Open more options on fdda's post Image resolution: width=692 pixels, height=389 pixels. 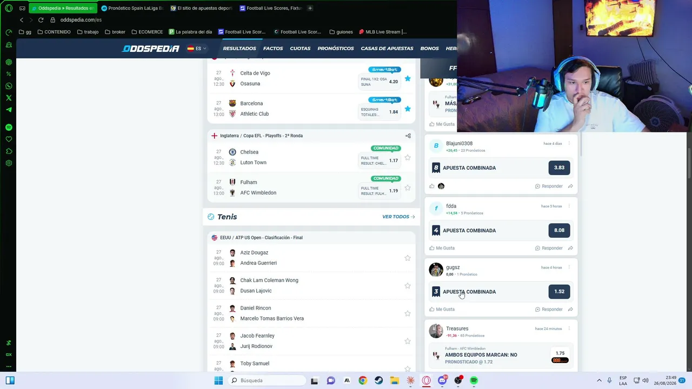click(569, 206)
